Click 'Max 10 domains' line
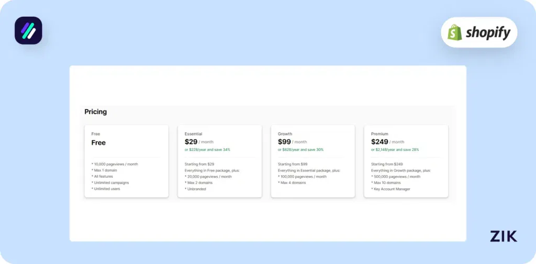 pos(386,183)
